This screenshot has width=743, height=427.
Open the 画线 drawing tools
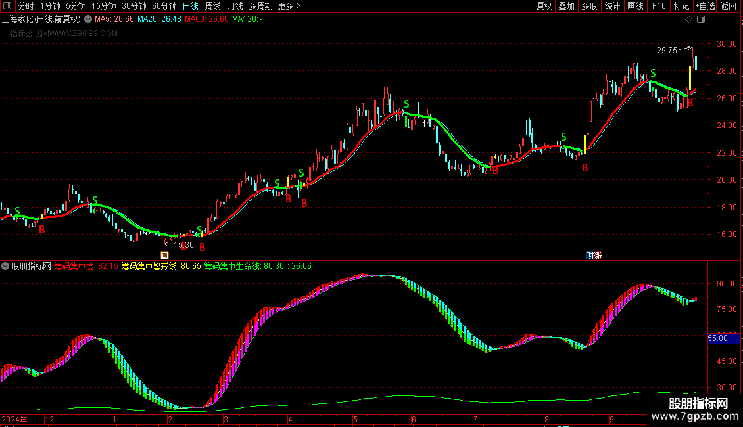click(635, 6)
